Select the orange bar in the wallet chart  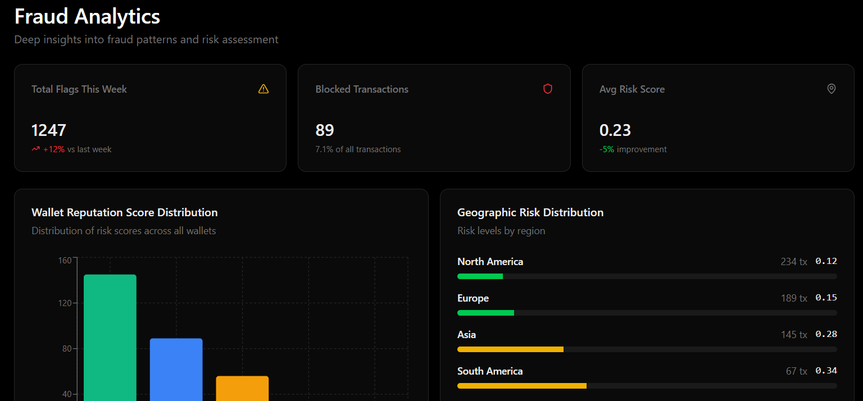pos(243,388)
